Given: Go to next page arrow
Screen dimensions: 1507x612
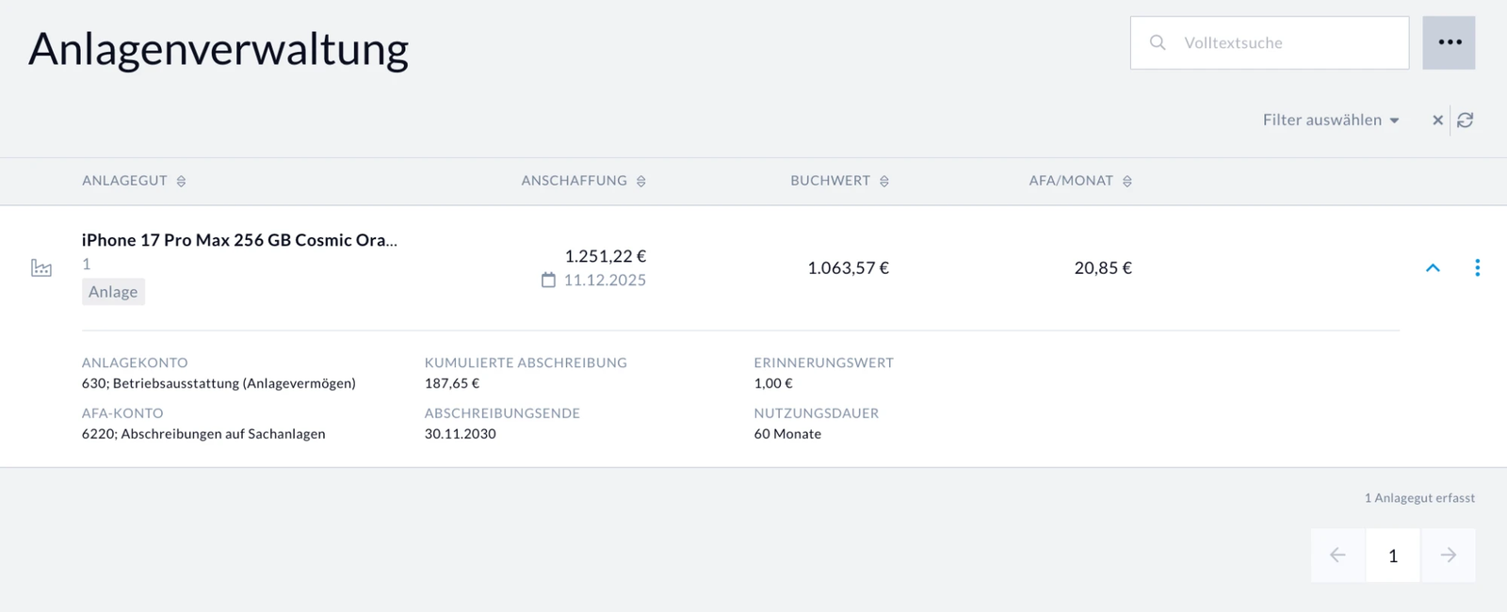Looking at the screenshot, I should point(1449,556).
